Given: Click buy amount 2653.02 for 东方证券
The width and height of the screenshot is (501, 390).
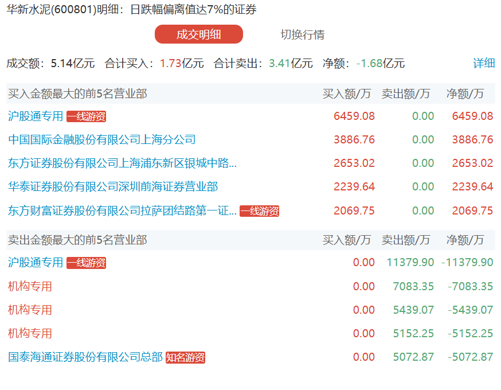Looking at the screenshot, I should point(354,163).
